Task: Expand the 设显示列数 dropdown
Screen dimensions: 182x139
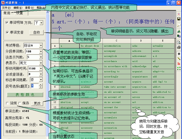Action: (41, 57)
